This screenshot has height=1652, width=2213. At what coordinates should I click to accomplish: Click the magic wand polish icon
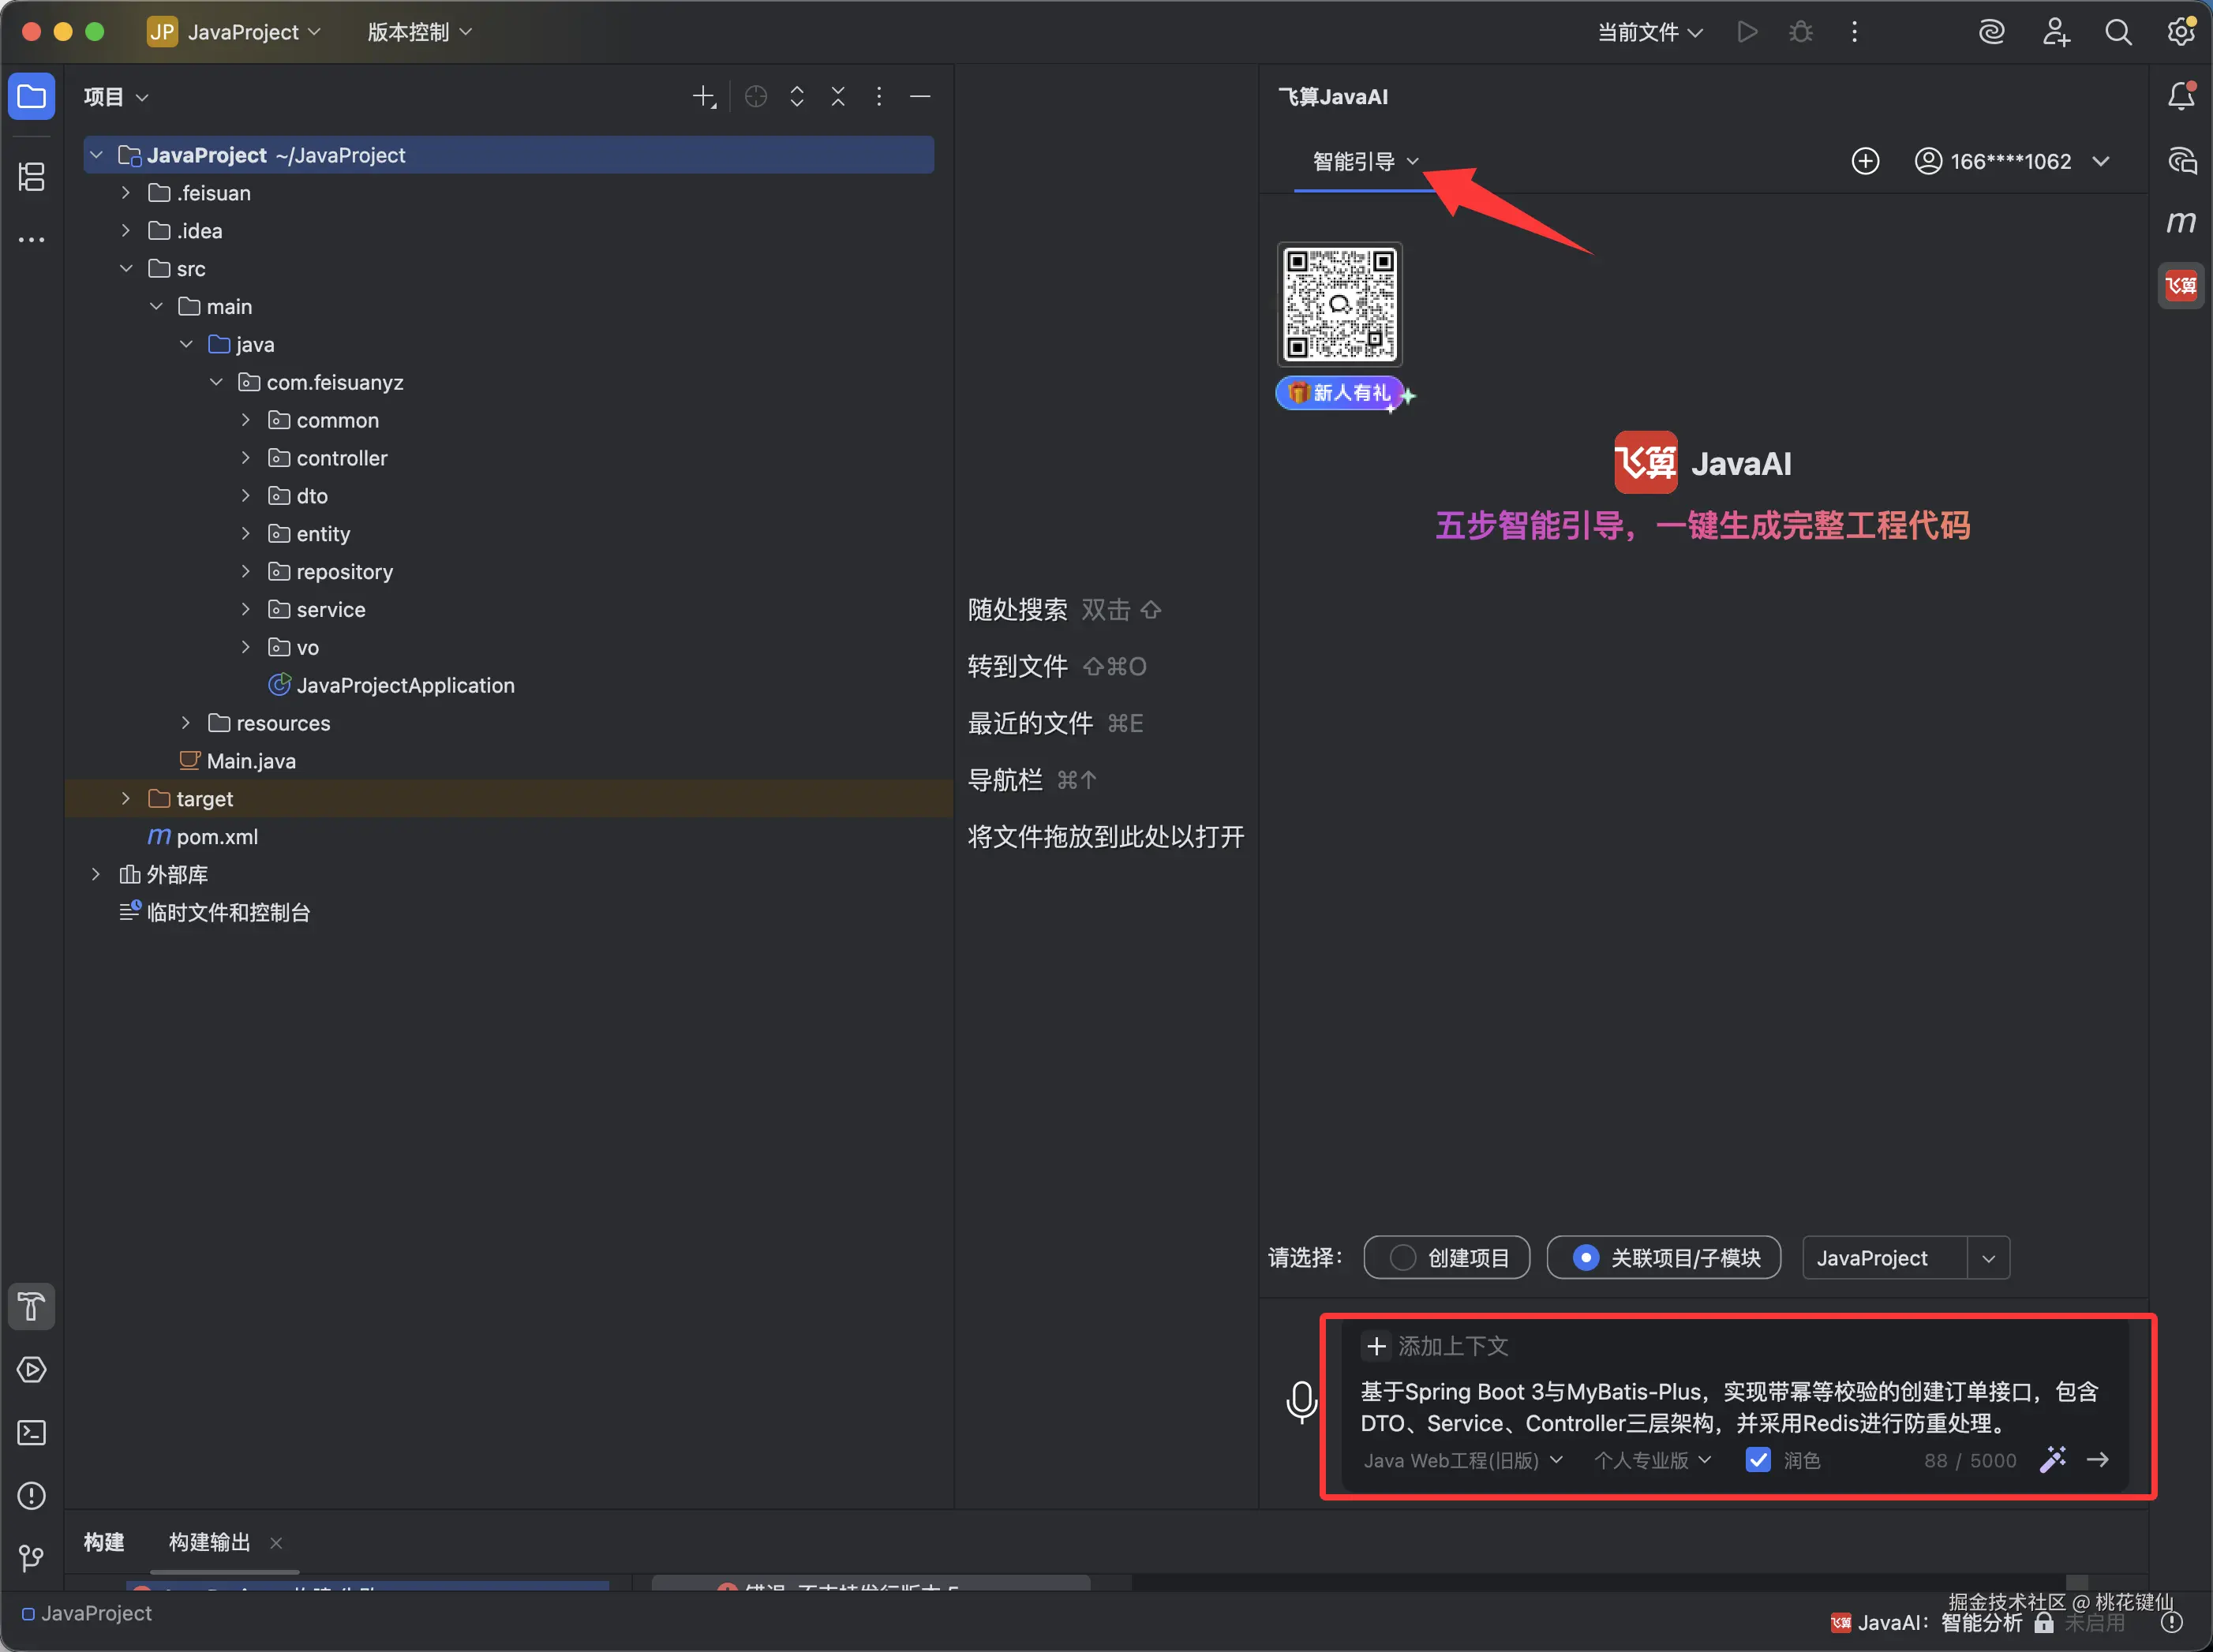[2052, 1460]
